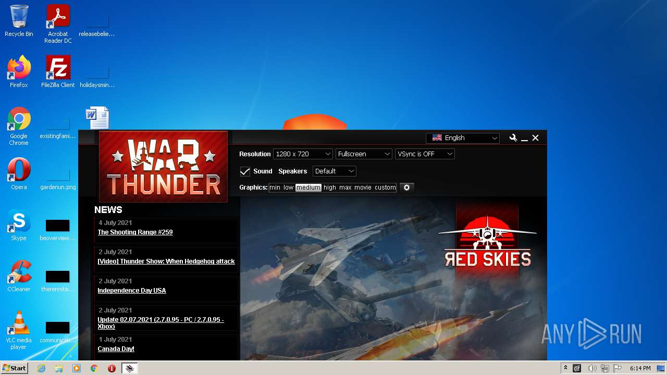The width and height of the screenshot is (667, 375).
Task: Select min graphics preset
Action: (x=275, y=187)
